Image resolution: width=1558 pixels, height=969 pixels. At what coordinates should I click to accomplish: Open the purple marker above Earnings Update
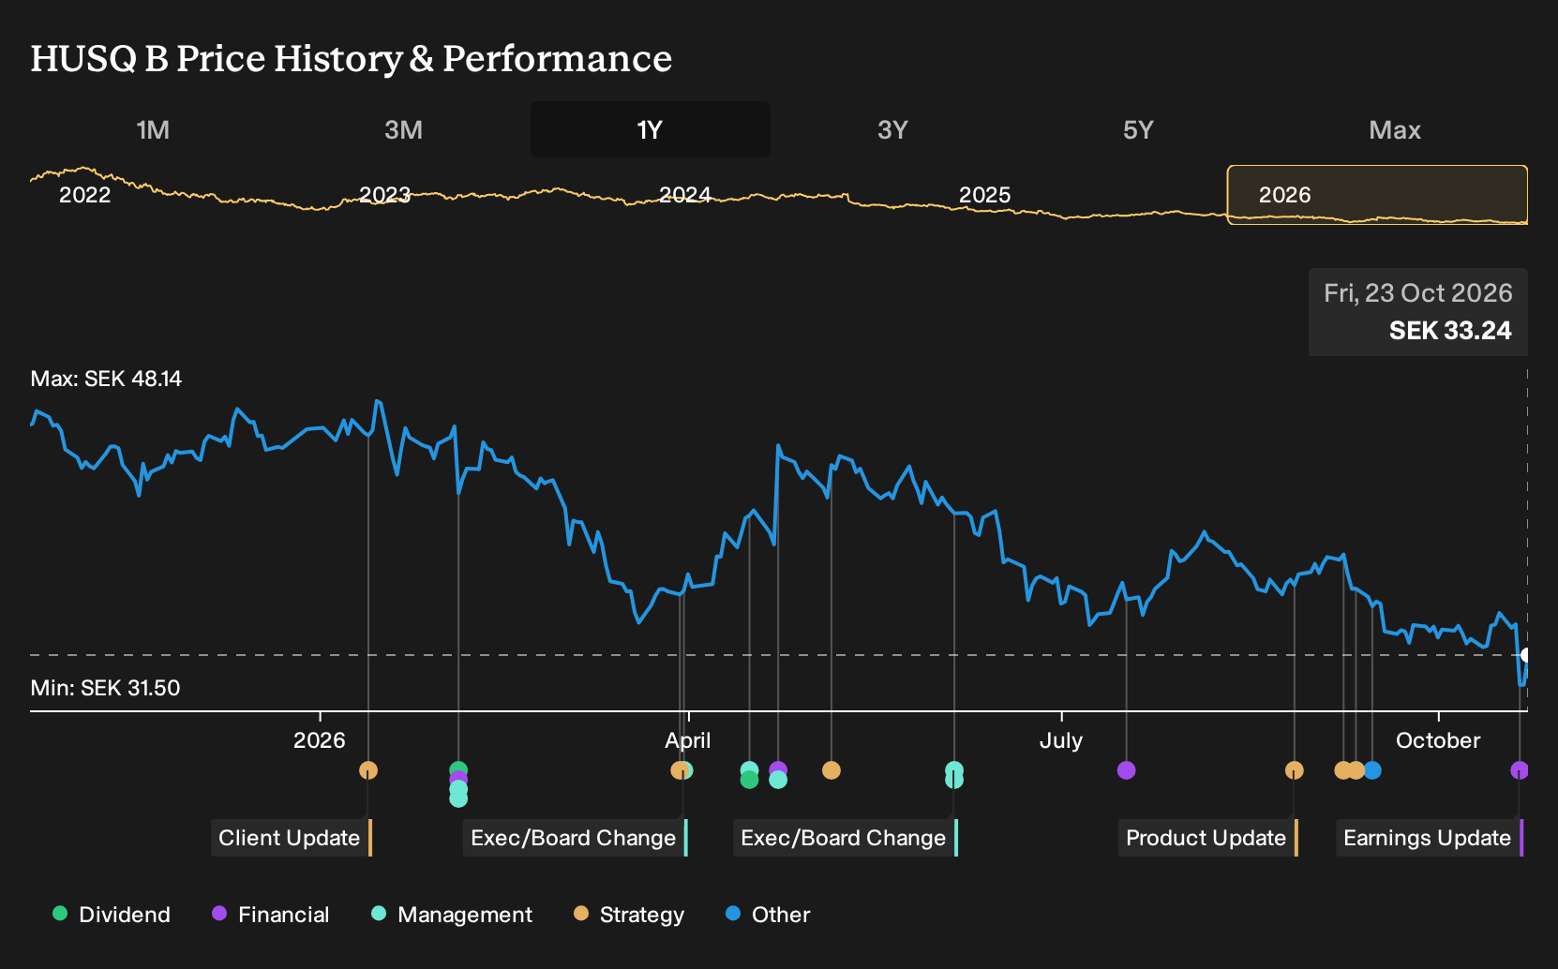(x=1520, y=770)
